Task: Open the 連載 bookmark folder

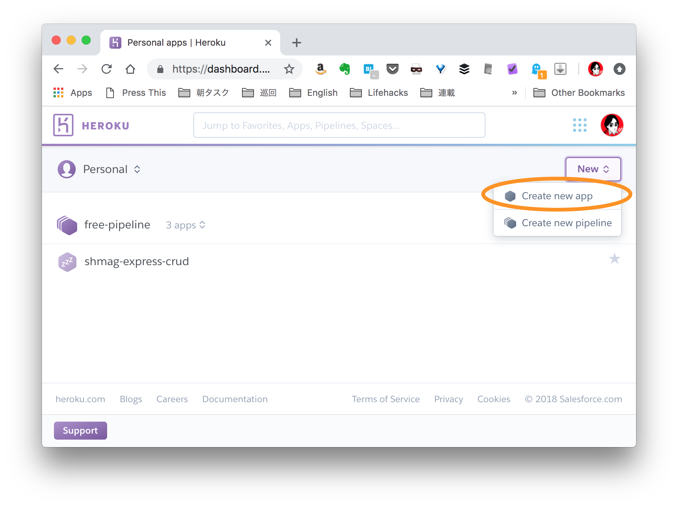Action: tap(437, 92)
